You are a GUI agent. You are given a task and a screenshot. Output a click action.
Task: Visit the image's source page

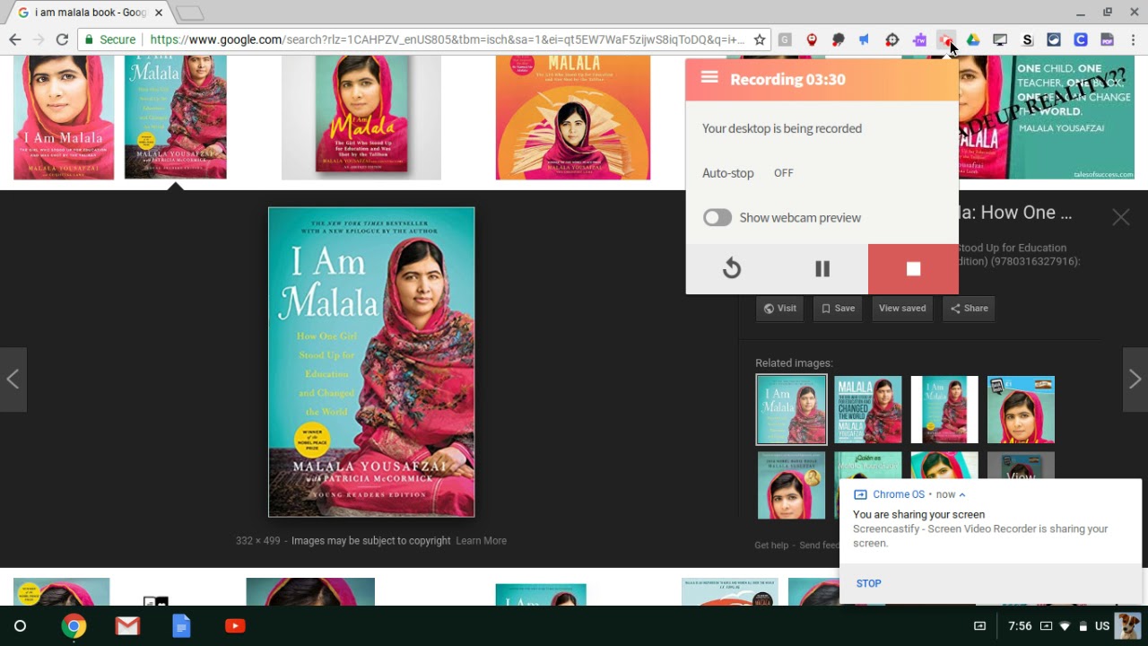(x=780, y=308)
